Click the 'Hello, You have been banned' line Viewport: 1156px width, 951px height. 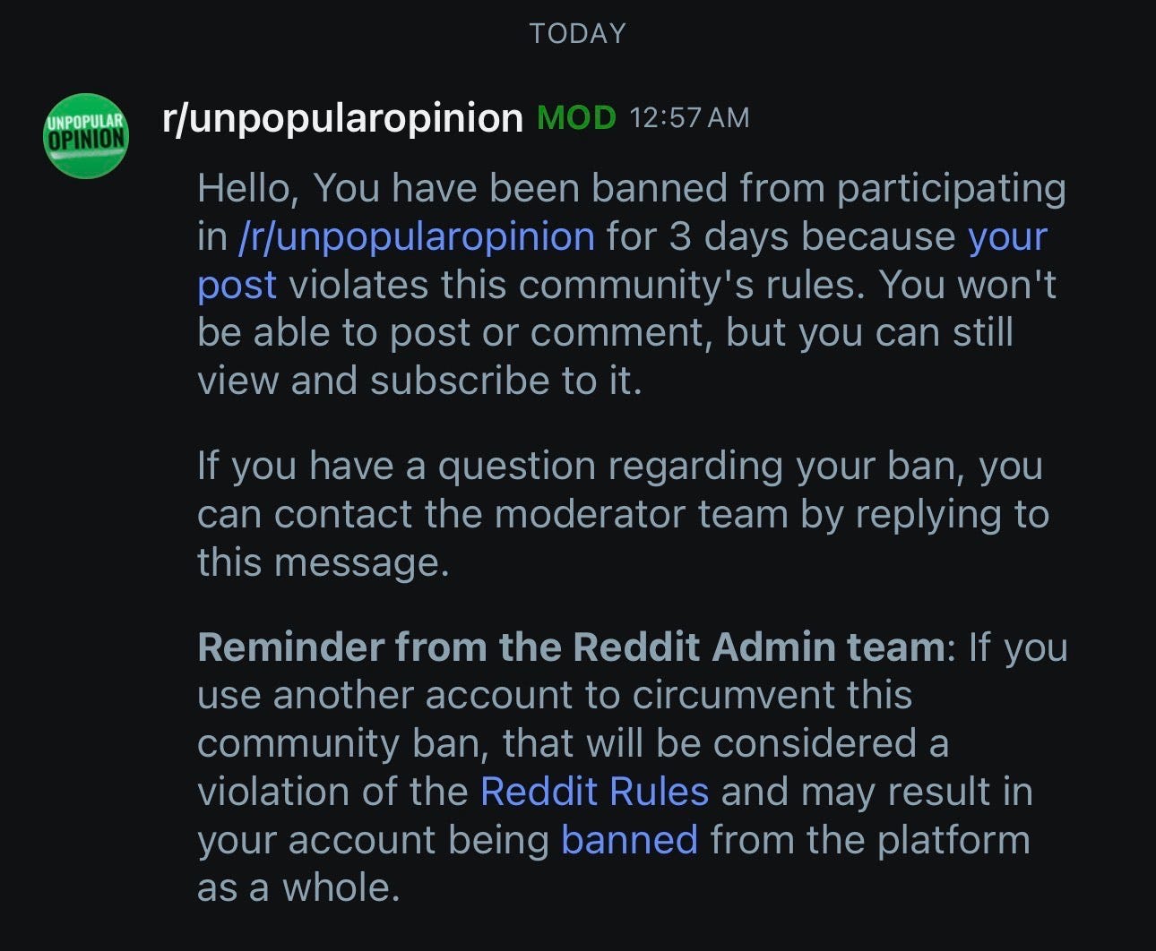coord(632,189)
